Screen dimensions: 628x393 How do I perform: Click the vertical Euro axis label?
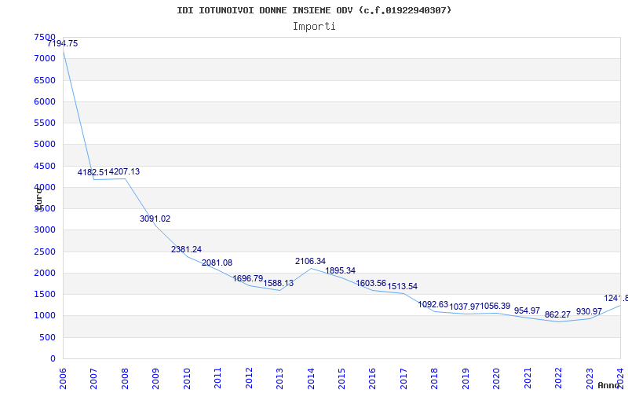(x=38, y=199)
